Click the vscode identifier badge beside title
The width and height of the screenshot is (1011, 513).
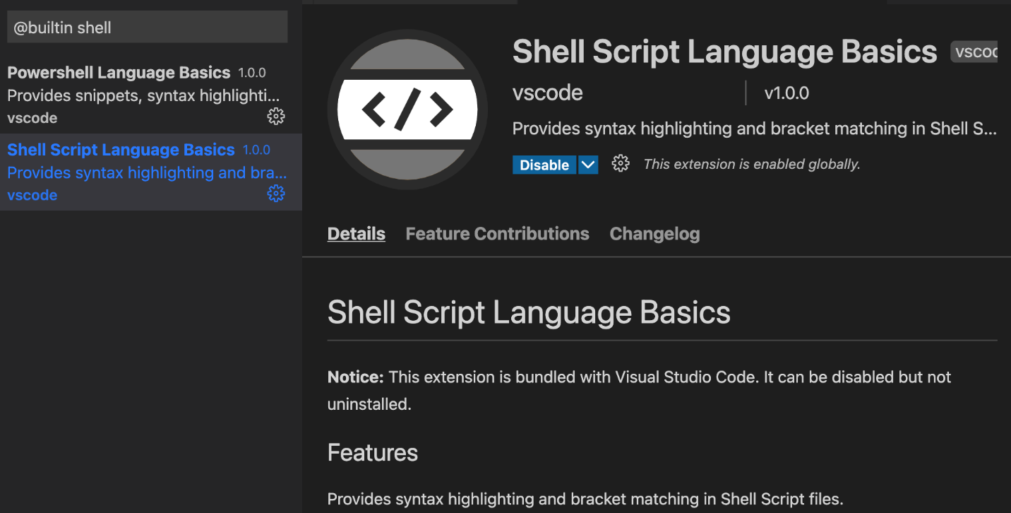[x=975, y=52]
